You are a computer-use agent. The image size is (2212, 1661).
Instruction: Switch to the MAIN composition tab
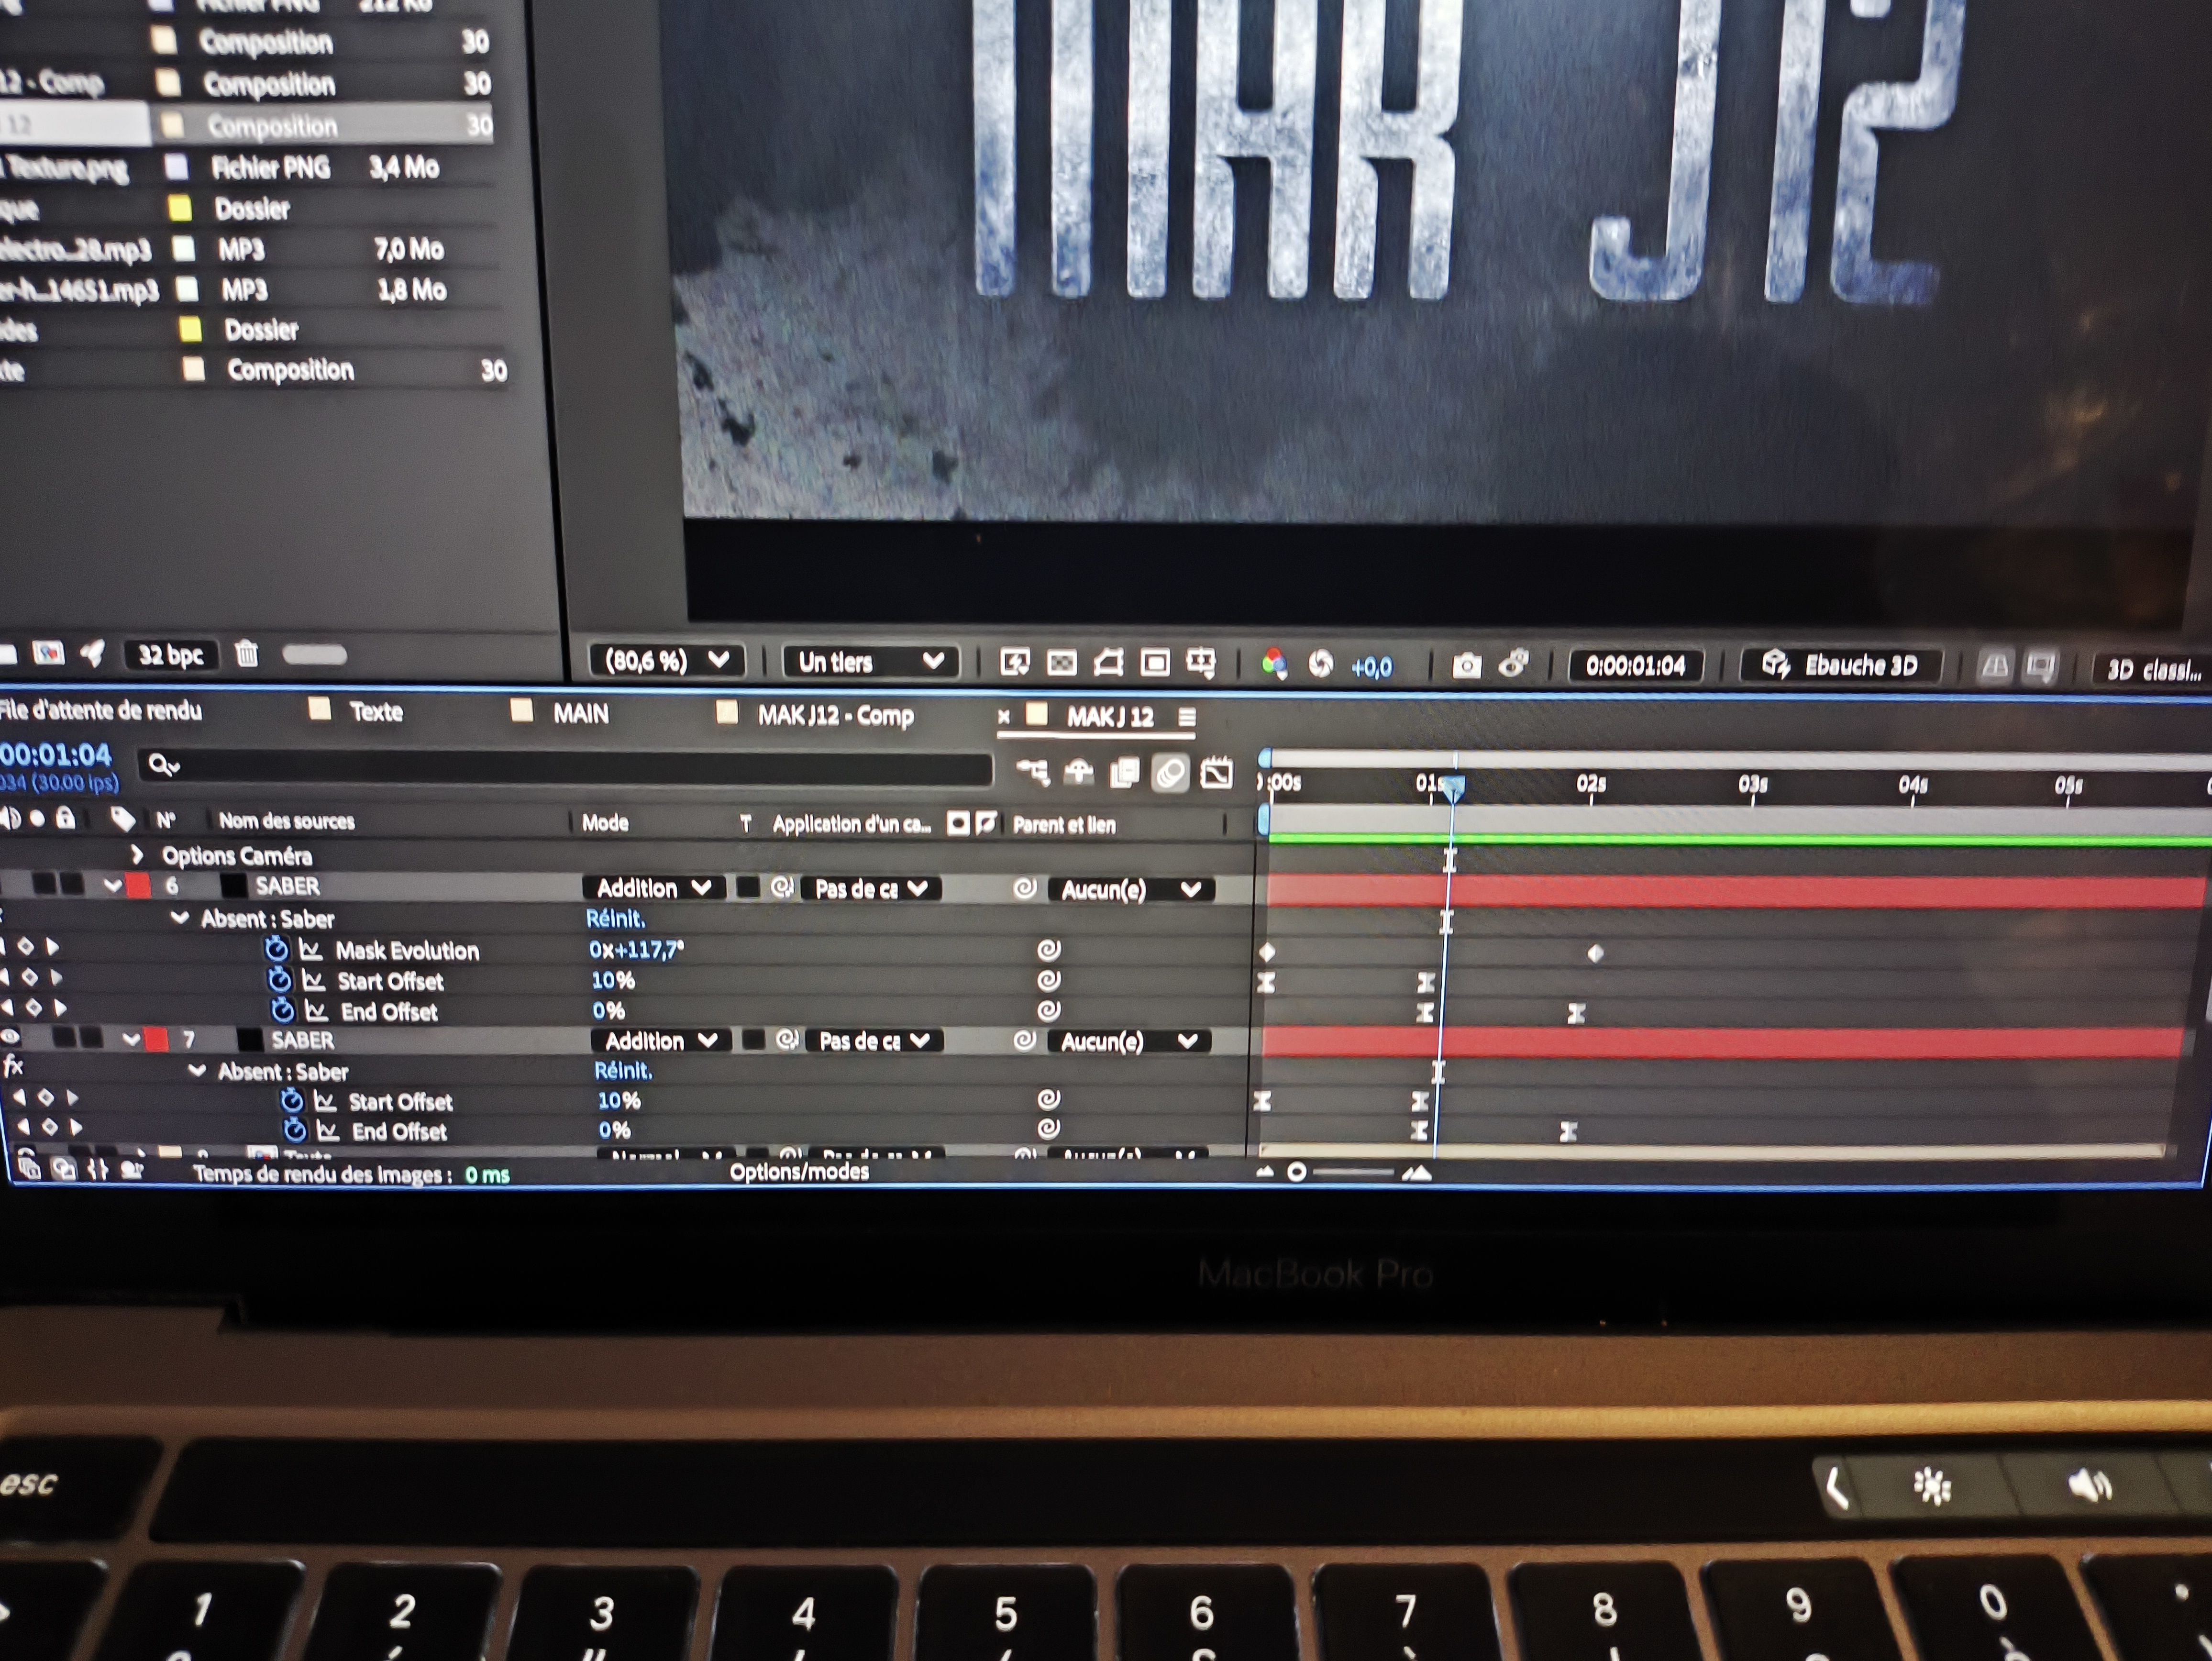[580, 713]
